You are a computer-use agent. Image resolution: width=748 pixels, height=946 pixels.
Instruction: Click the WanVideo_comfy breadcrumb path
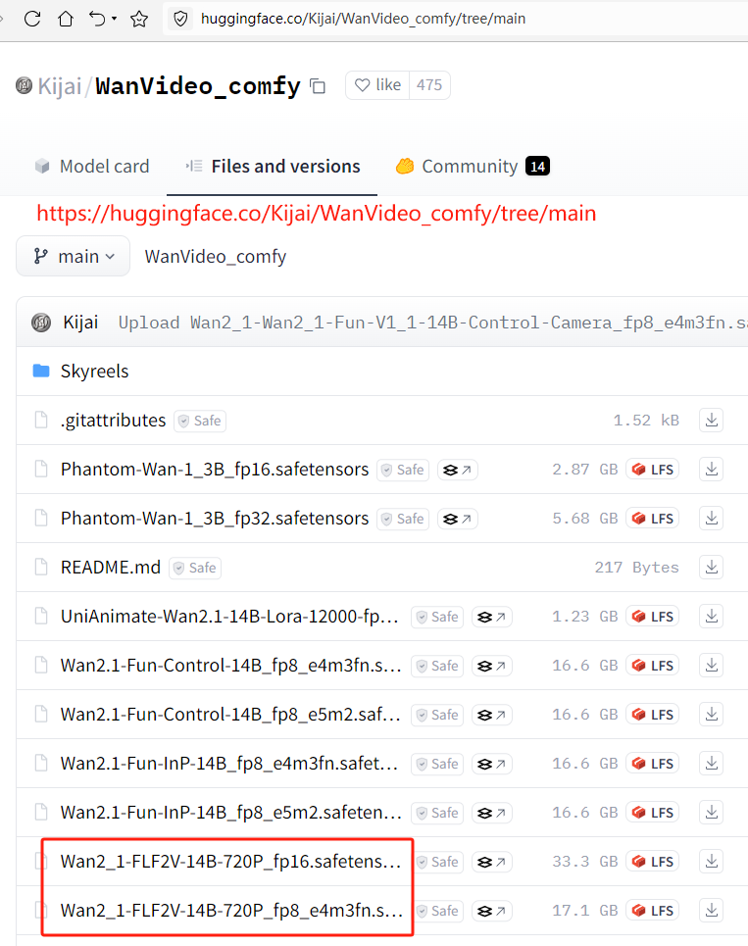click(216, 257)
